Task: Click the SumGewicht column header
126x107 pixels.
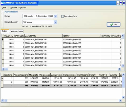Action: [x=57, y=75]
